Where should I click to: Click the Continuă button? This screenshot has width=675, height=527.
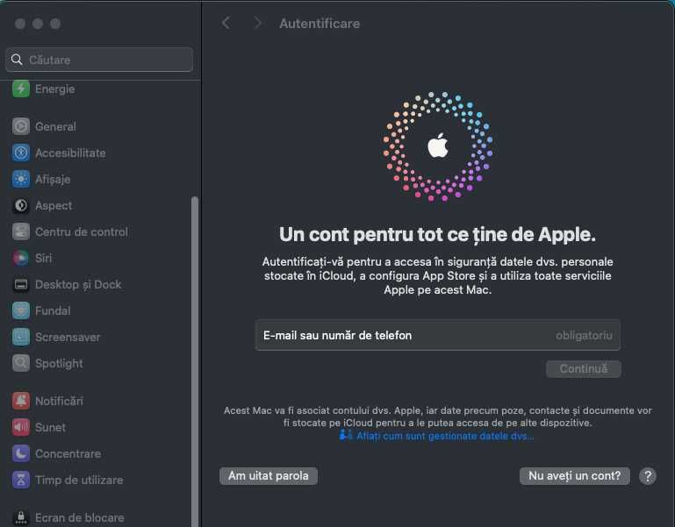[584, 368]
